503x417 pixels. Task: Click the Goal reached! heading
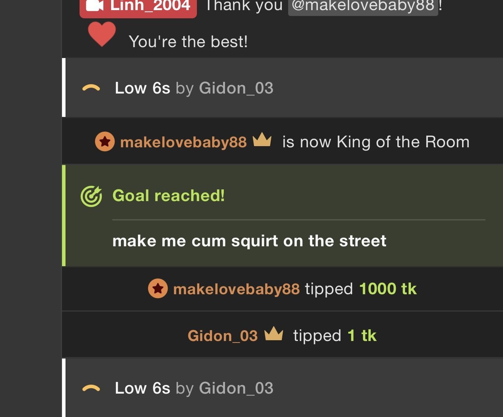(168, 196)
